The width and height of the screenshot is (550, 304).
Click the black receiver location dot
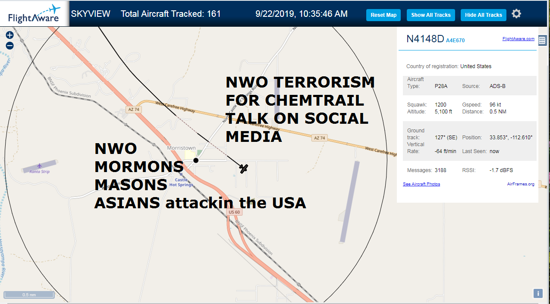[196, 160]
